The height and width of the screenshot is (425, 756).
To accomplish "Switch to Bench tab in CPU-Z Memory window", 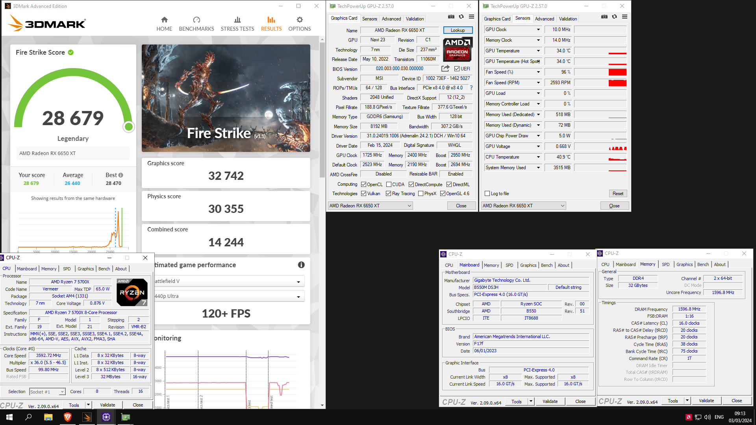I will (x=703, y=264).
